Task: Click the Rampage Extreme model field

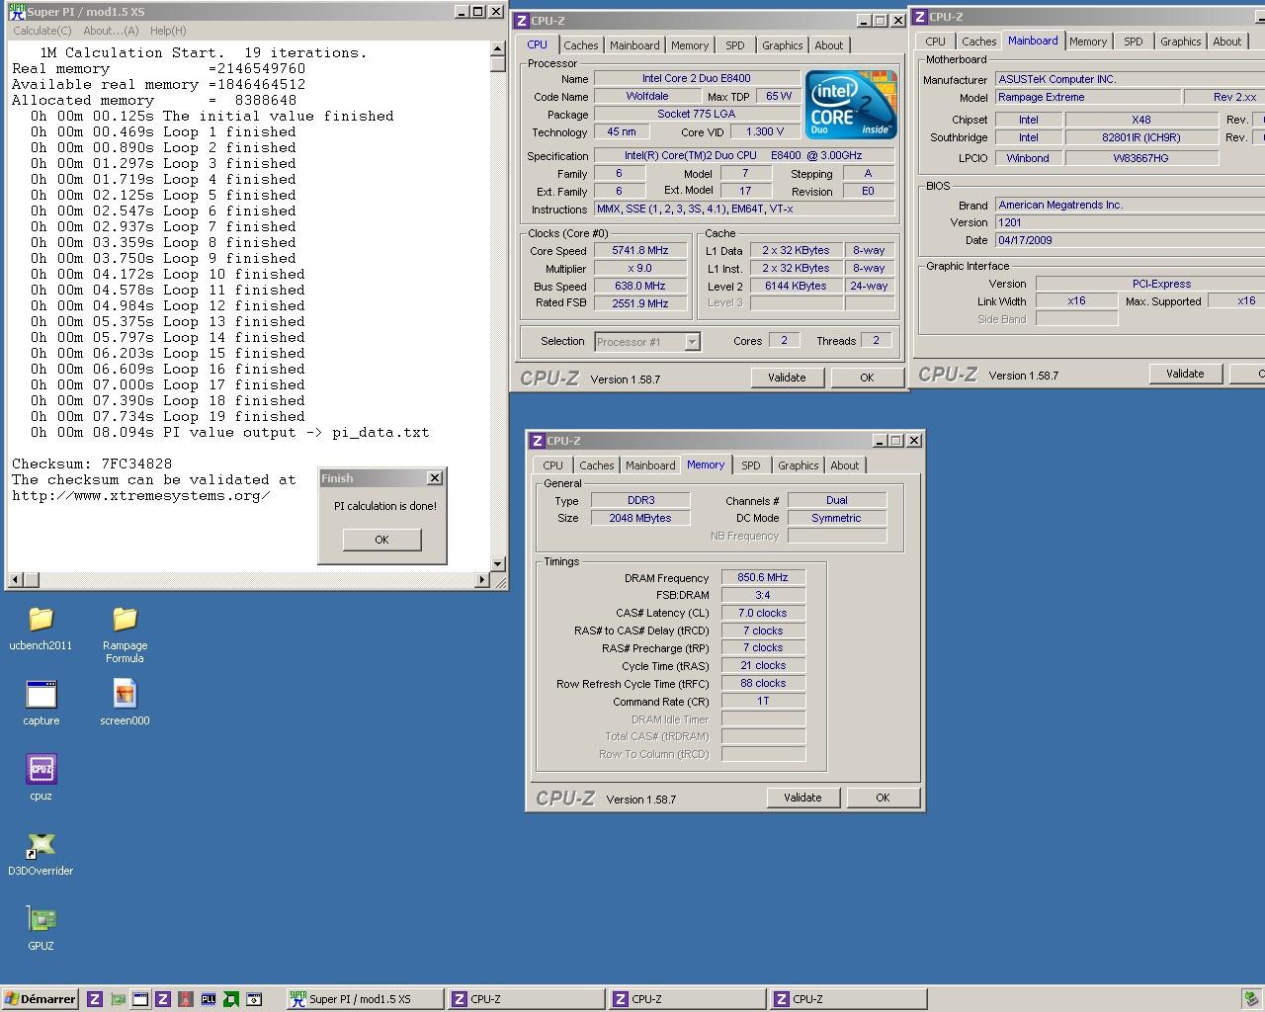Action: pyautogui.click(x=1088, y=97)
